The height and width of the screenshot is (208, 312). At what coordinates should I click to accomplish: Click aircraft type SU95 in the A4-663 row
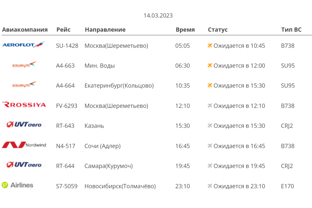(x=288, y=66)
